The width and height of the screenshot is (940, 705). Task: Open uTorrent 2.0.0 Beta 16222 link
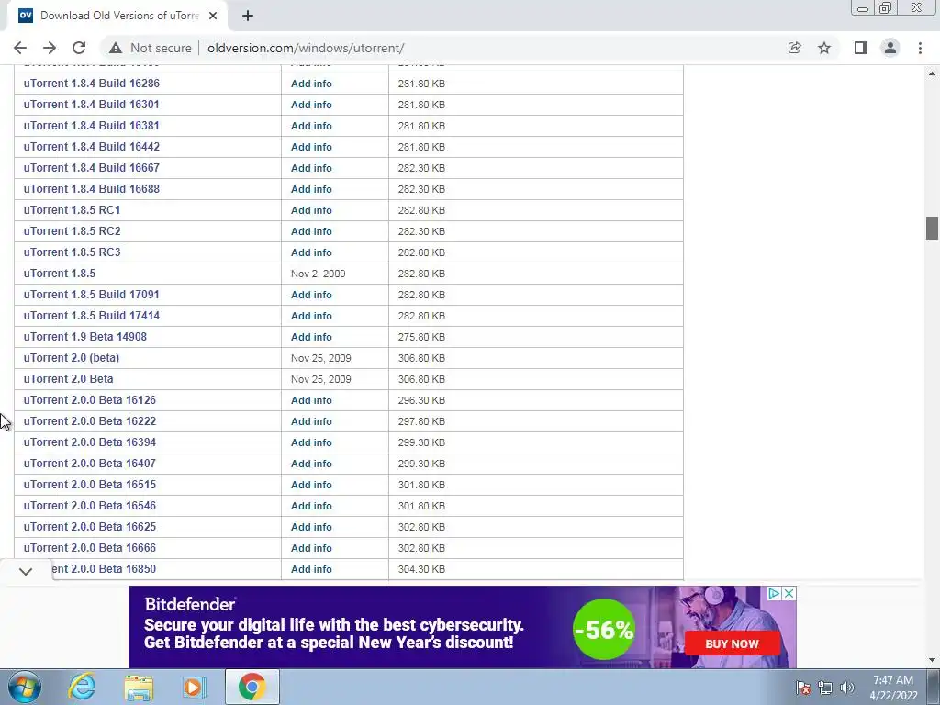pos(90,420)
